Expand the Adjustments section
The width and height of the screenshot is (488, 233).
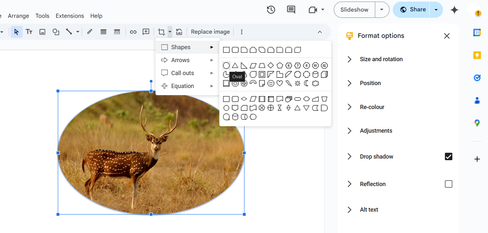coord(376,131)
